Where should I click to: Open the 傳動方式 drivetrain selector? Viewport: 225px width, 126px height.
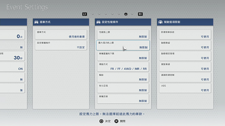point(123,66)
